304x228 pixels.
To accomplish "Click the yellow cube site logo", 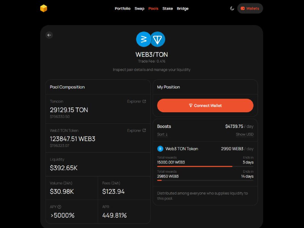I will click(44, 8).
